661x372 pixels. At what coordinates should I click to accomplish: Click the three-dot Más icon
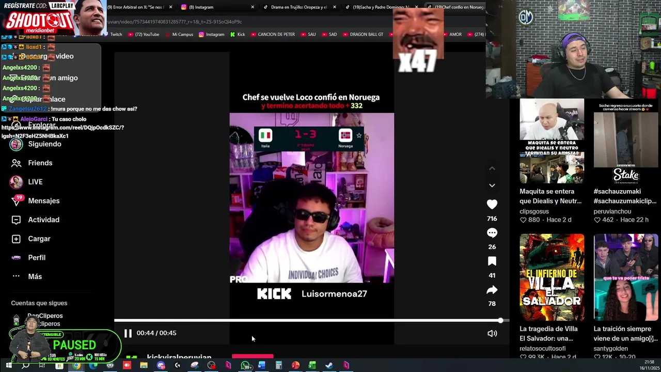16,276
